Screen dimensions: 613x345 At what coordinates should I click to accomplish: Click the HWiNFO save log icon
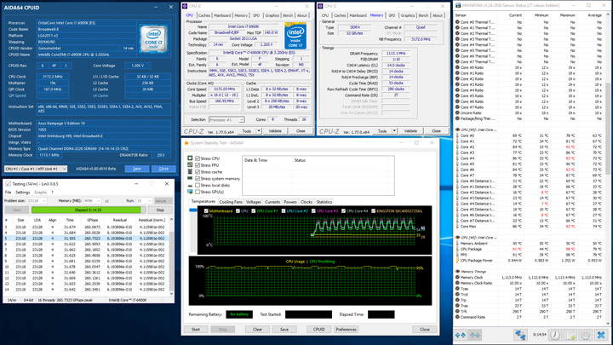pyautogui.click(x=570, y=335)
